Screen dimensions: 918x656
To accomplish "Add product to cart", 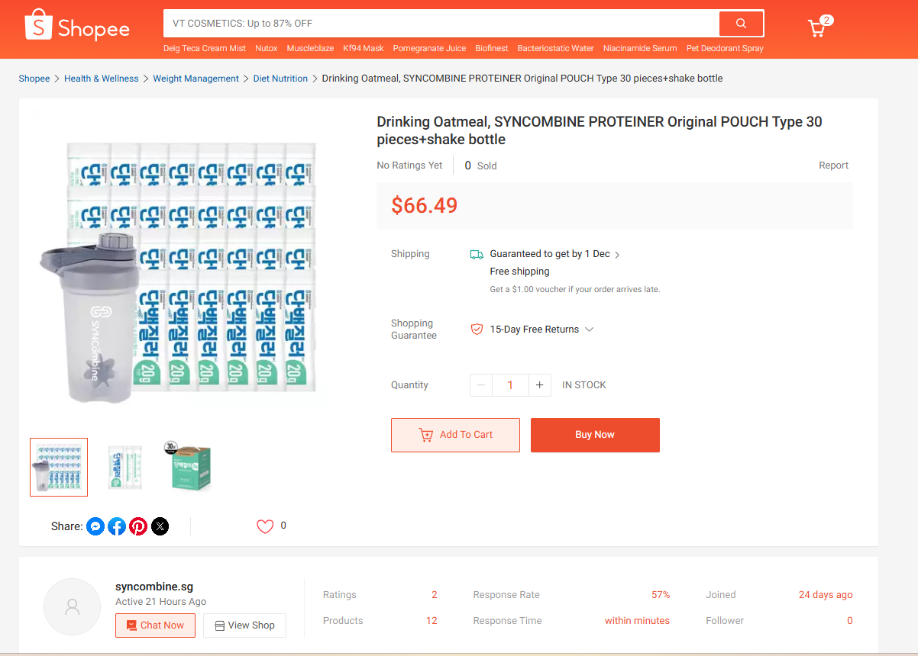I will [x=455, y=435].
